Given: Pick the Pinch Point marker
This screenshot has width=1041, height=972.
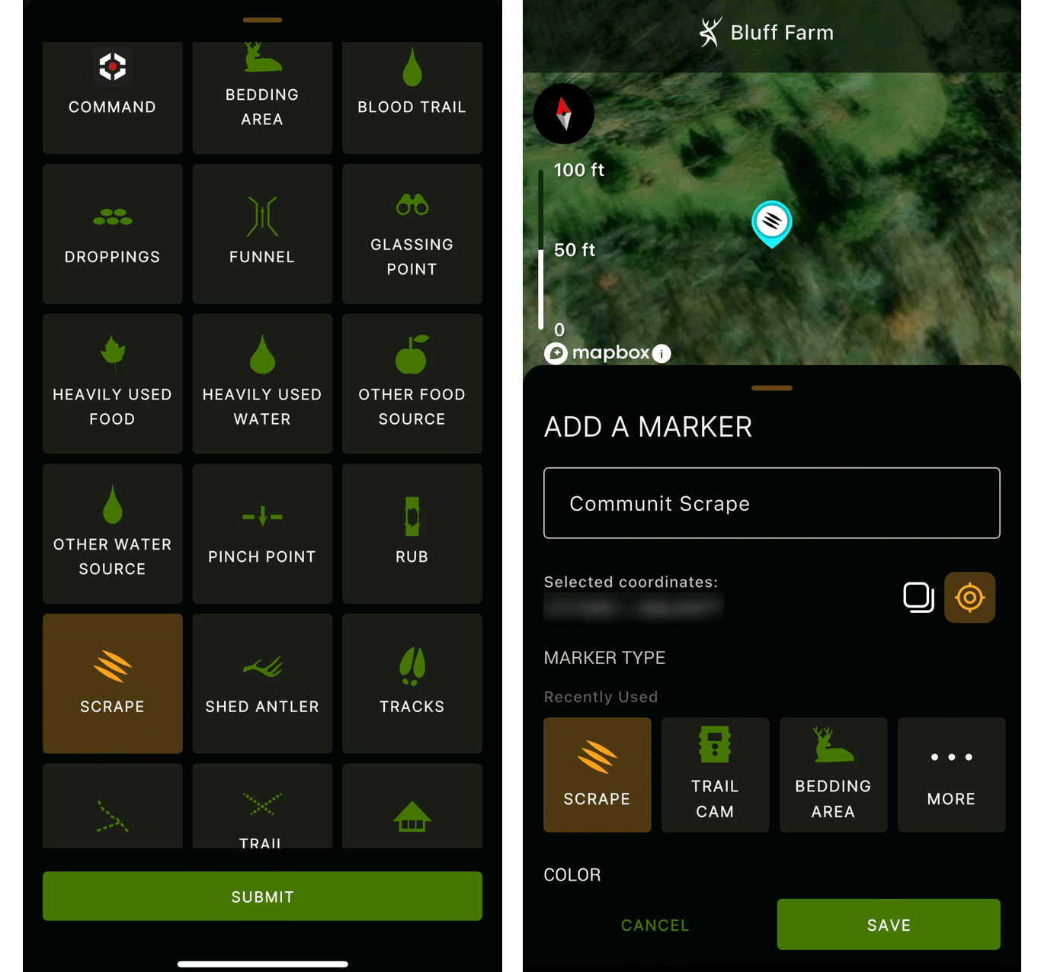Looking at the screenshot, I should (x=262, y=534).
